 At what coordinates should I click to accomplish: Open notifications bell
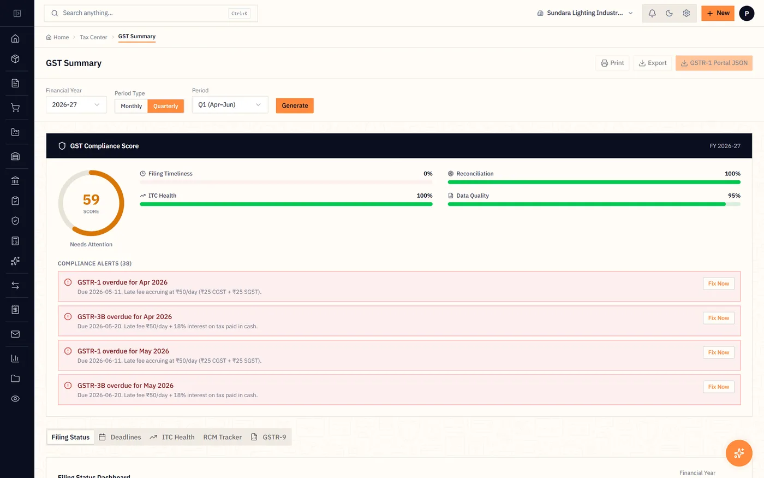coord(652,13)
